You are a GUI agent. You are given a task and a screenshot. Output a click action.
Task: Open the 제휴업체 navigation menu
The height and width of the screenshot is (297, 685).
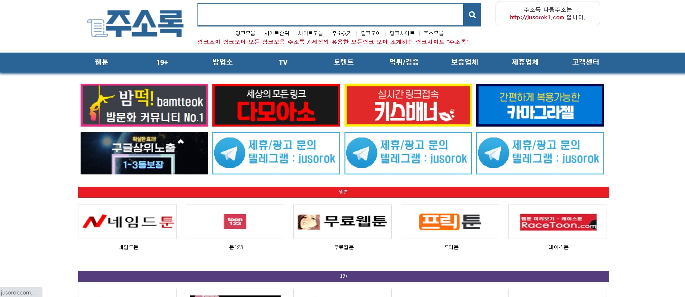(x=525, y=62)
